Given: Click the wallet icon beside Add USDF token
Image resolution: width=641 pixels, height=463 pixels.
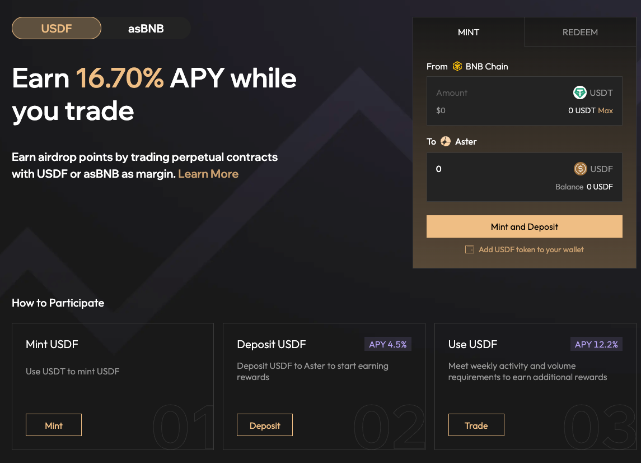Looking at the screenshot, I should [470, 249].
